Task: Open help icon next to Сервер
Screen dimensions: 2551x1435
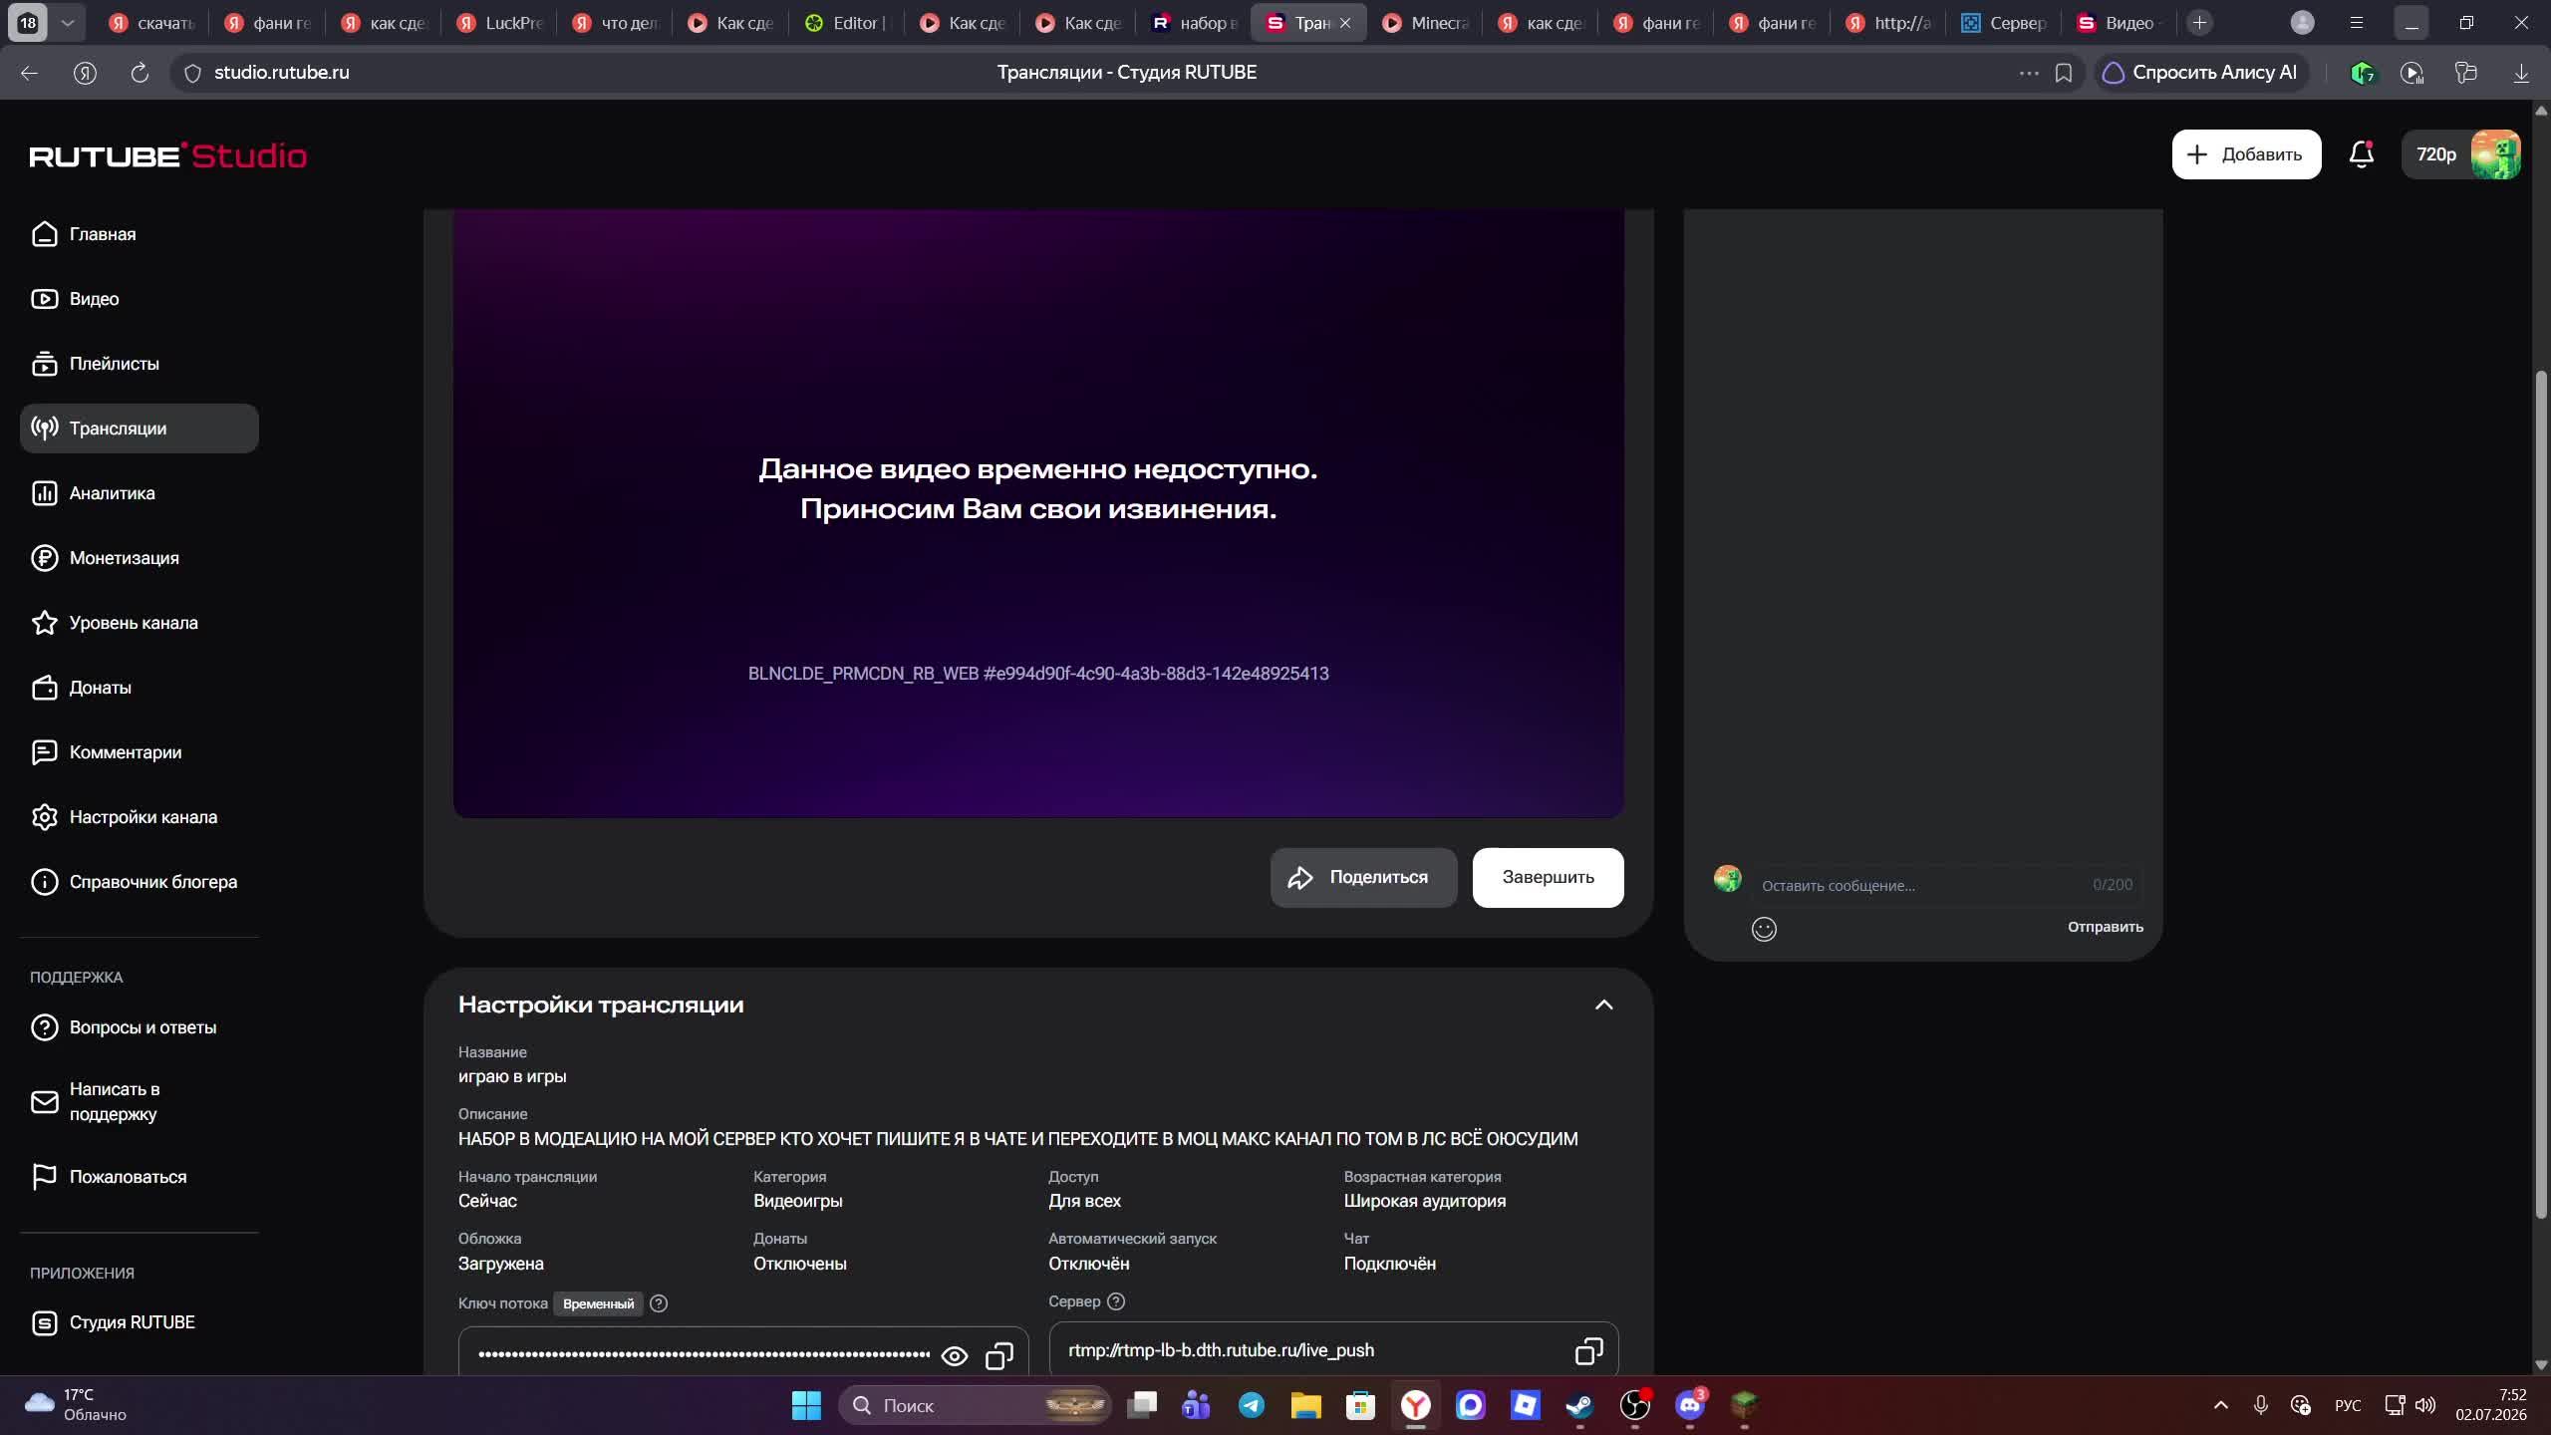Action: [1116, 1301]
